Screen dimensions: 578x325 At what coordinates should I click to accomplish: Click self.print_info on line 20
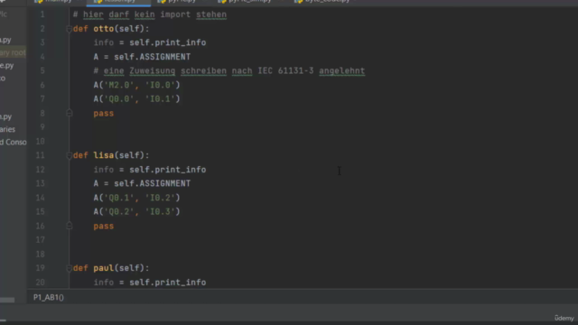pyautogui.click(x=168, y=283)
